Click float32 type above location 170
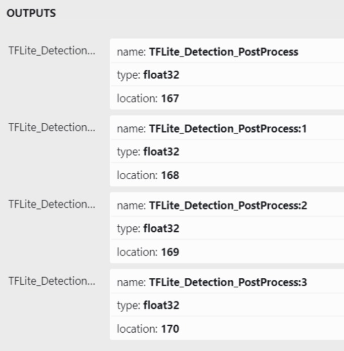Image resolution: width=344 pixels, height=351 pixels. (x=161, y=306)
